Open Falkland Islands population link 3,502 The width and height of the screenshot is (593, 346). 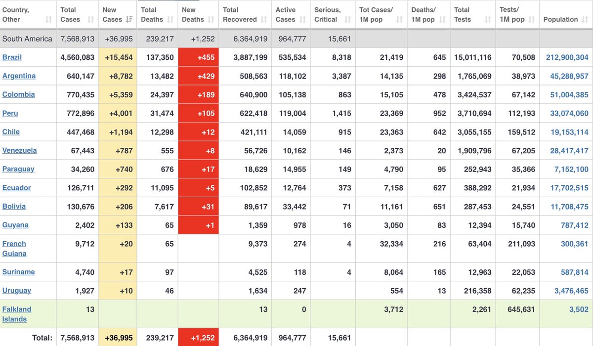[579, 309]
